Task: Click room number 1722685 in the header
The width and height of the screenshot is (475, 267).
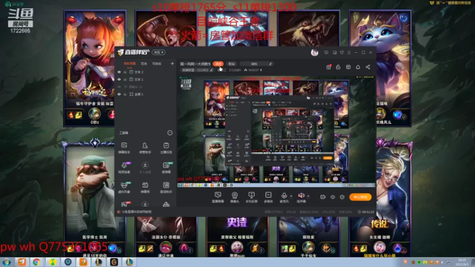Action: (235, 70)
